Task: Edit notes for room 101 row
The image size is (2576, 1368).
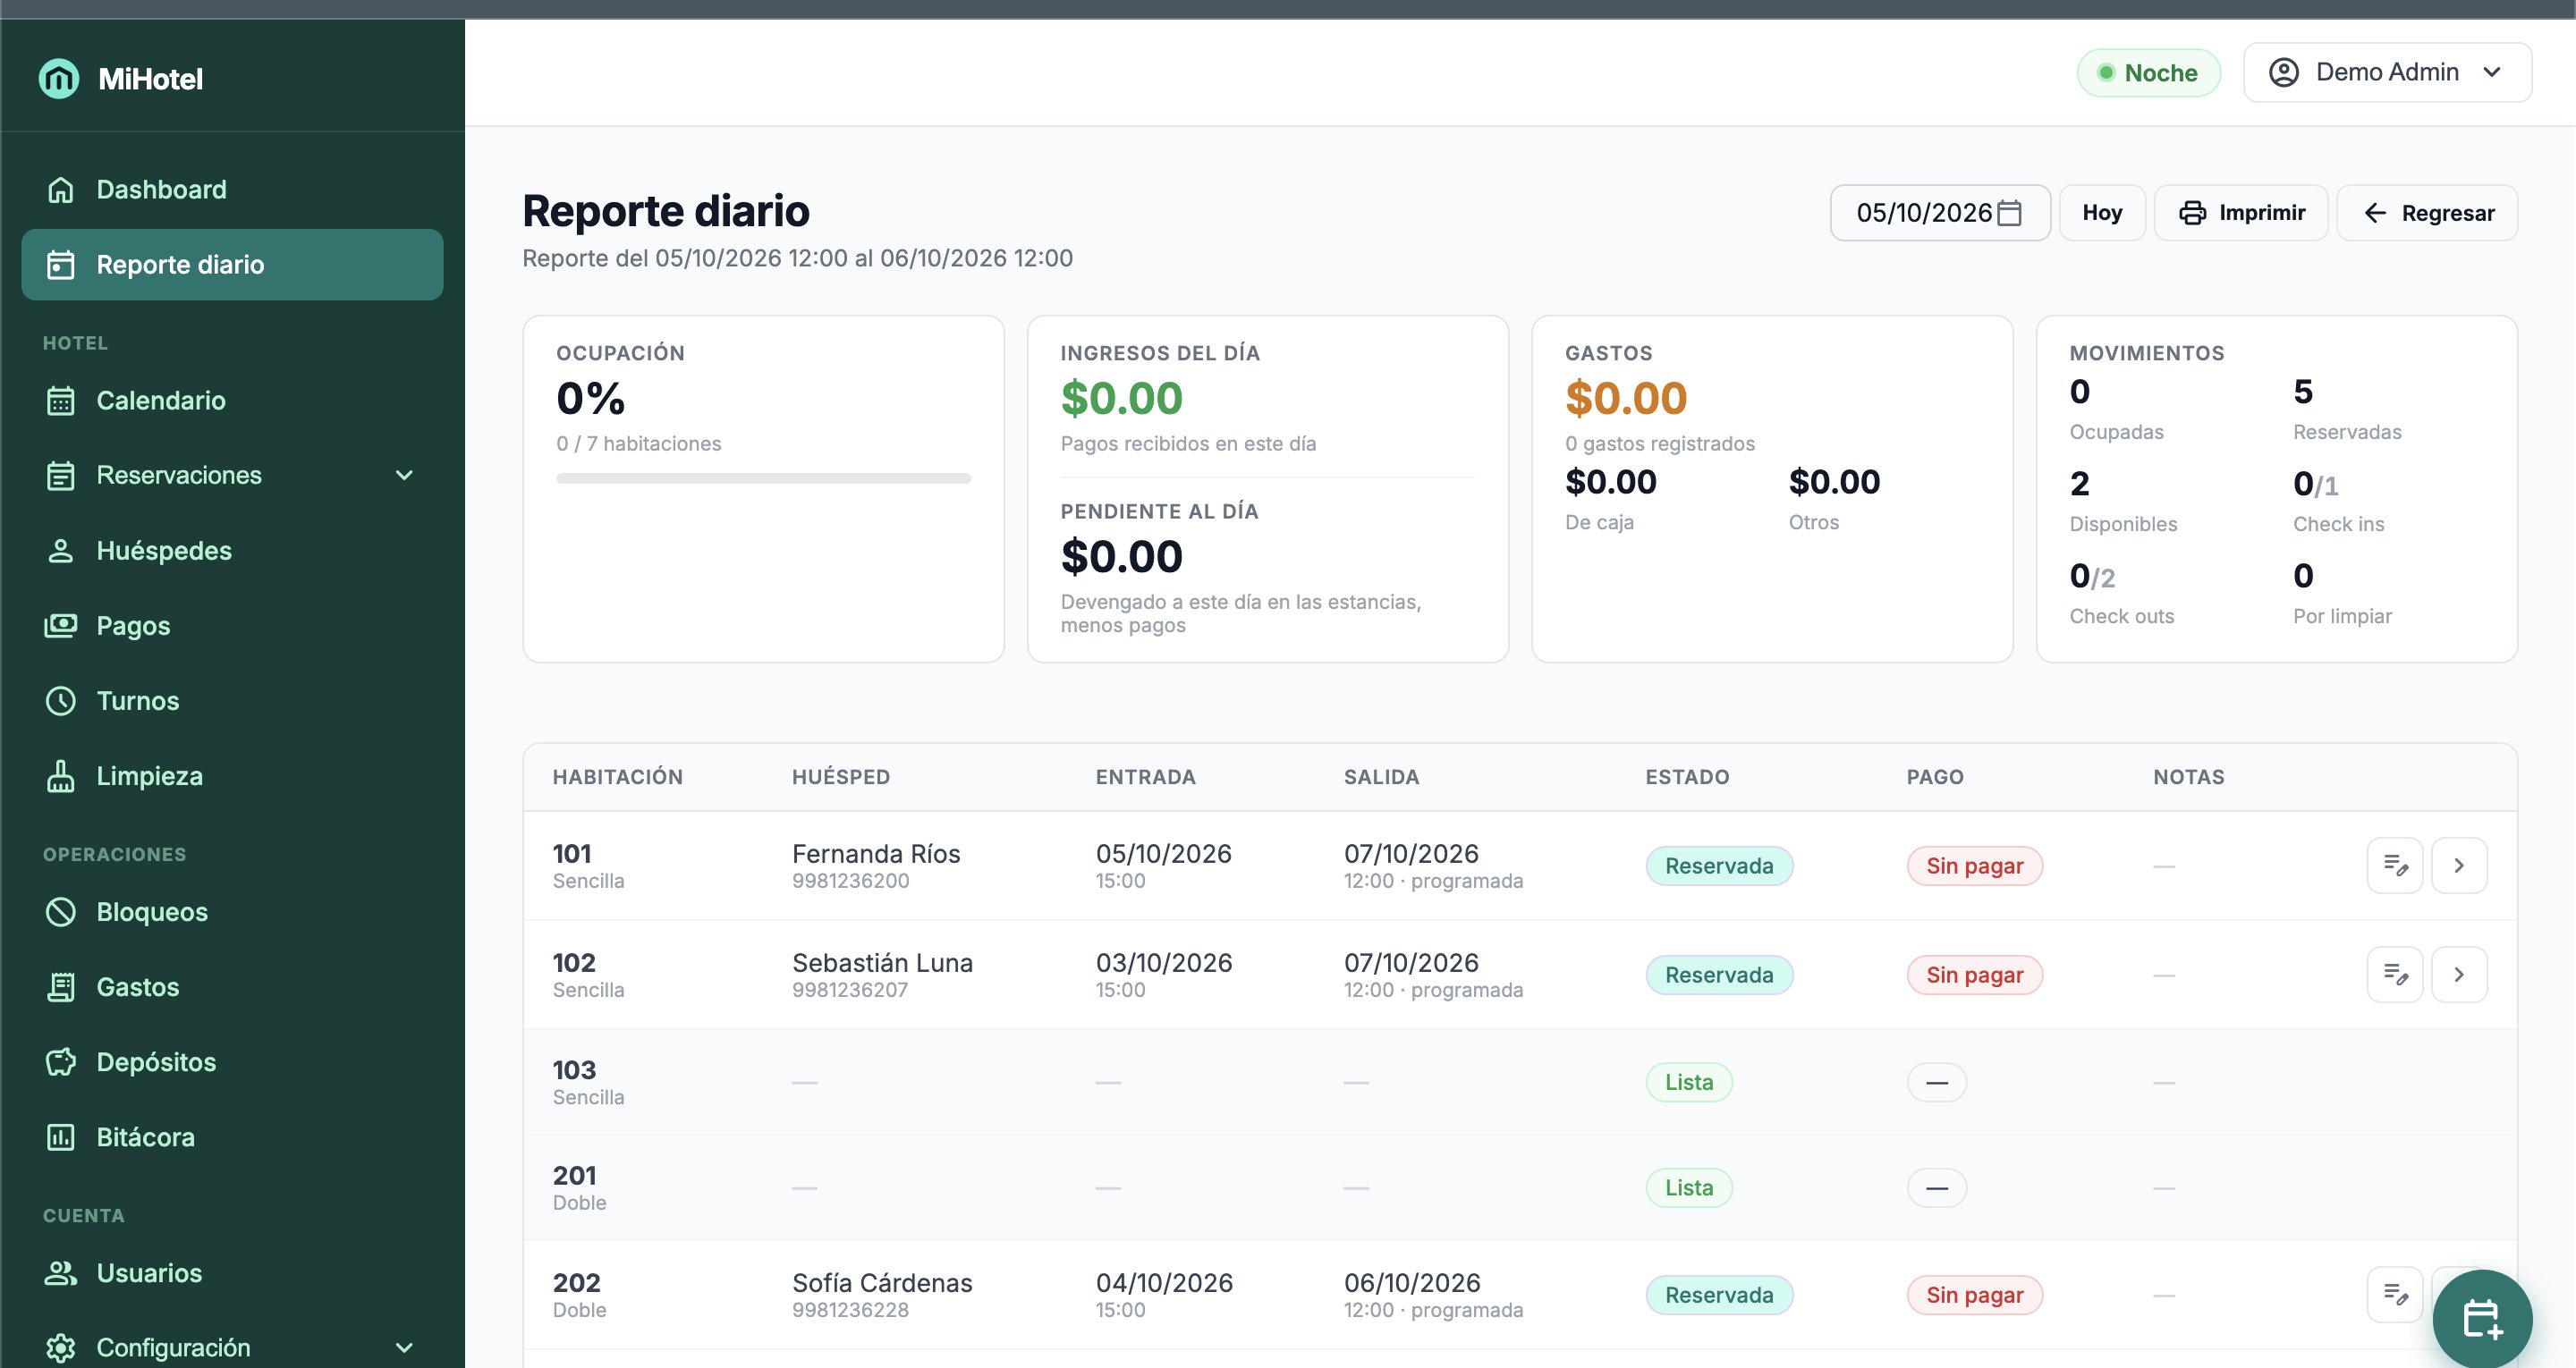Action: tap(2394, 865)
